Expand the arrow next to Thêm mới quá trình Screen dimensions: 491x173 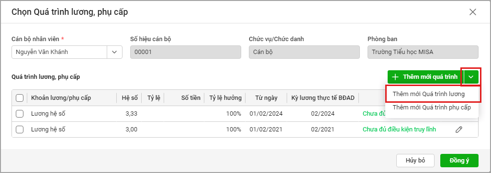[x=470, y=77]
